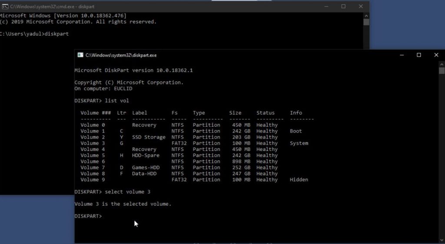This screenshot has height=244, width=445.
Task: Close the diskpart.exe window
Action: [436, 55]
